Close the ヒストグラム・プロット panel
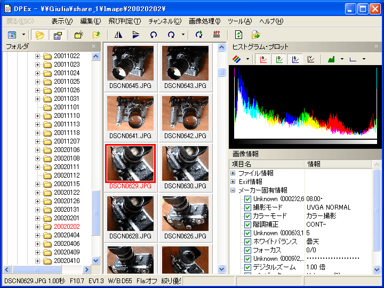Viewport: 384px width, 288px height. pos(377,46)
